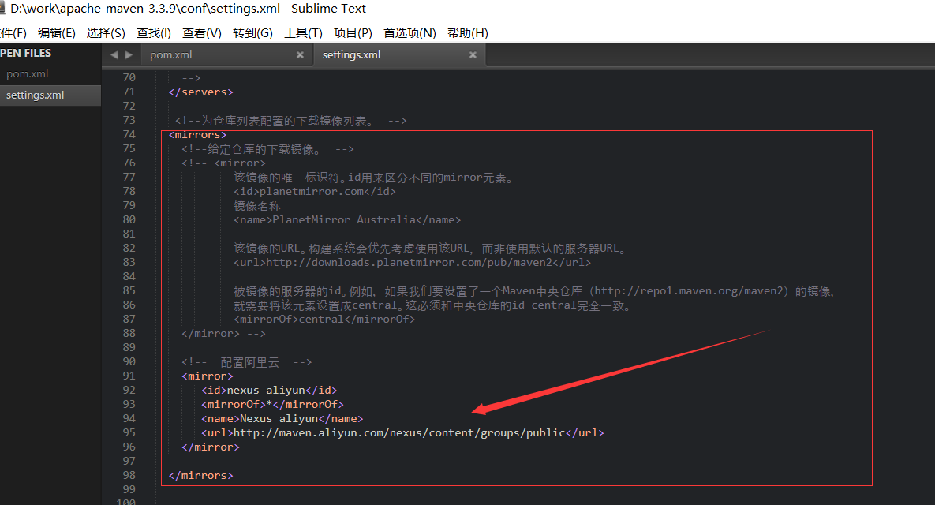Click the back navigation arrow icon
The height and width of the screenshot is (505, 935).
(x=114, y=54)
